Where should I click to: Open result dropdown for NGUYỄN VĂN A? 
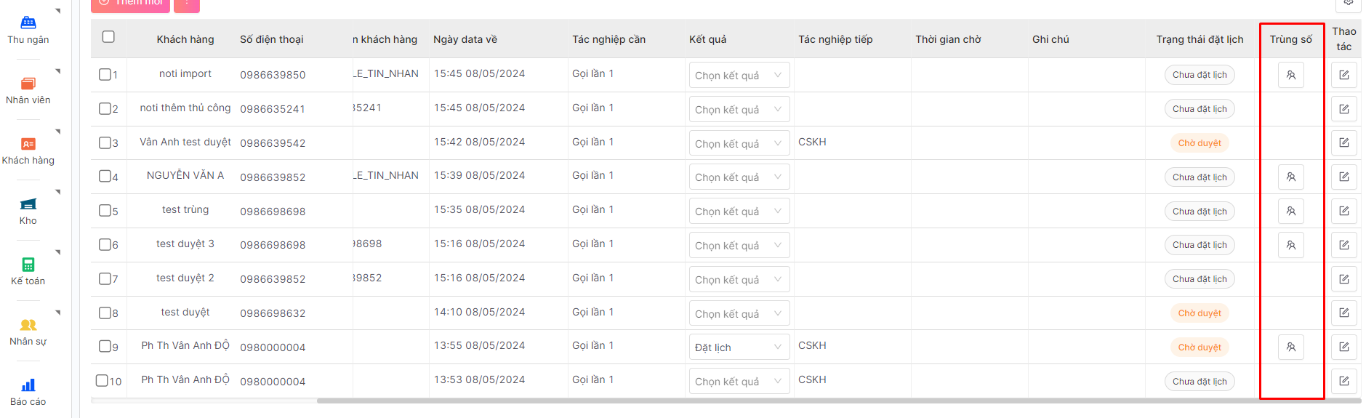(739, 177)
